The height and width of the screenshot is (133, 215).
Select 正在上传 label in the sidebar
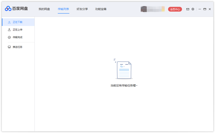(18, 30)
